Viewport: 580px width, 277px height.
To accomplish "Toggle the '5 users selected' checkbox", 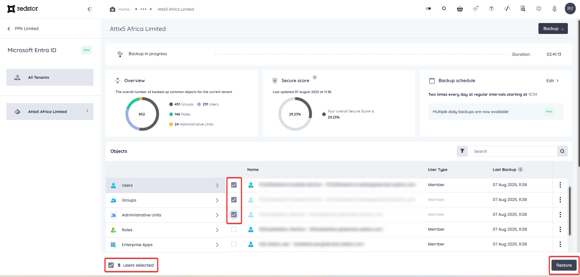I will [111, 265].
